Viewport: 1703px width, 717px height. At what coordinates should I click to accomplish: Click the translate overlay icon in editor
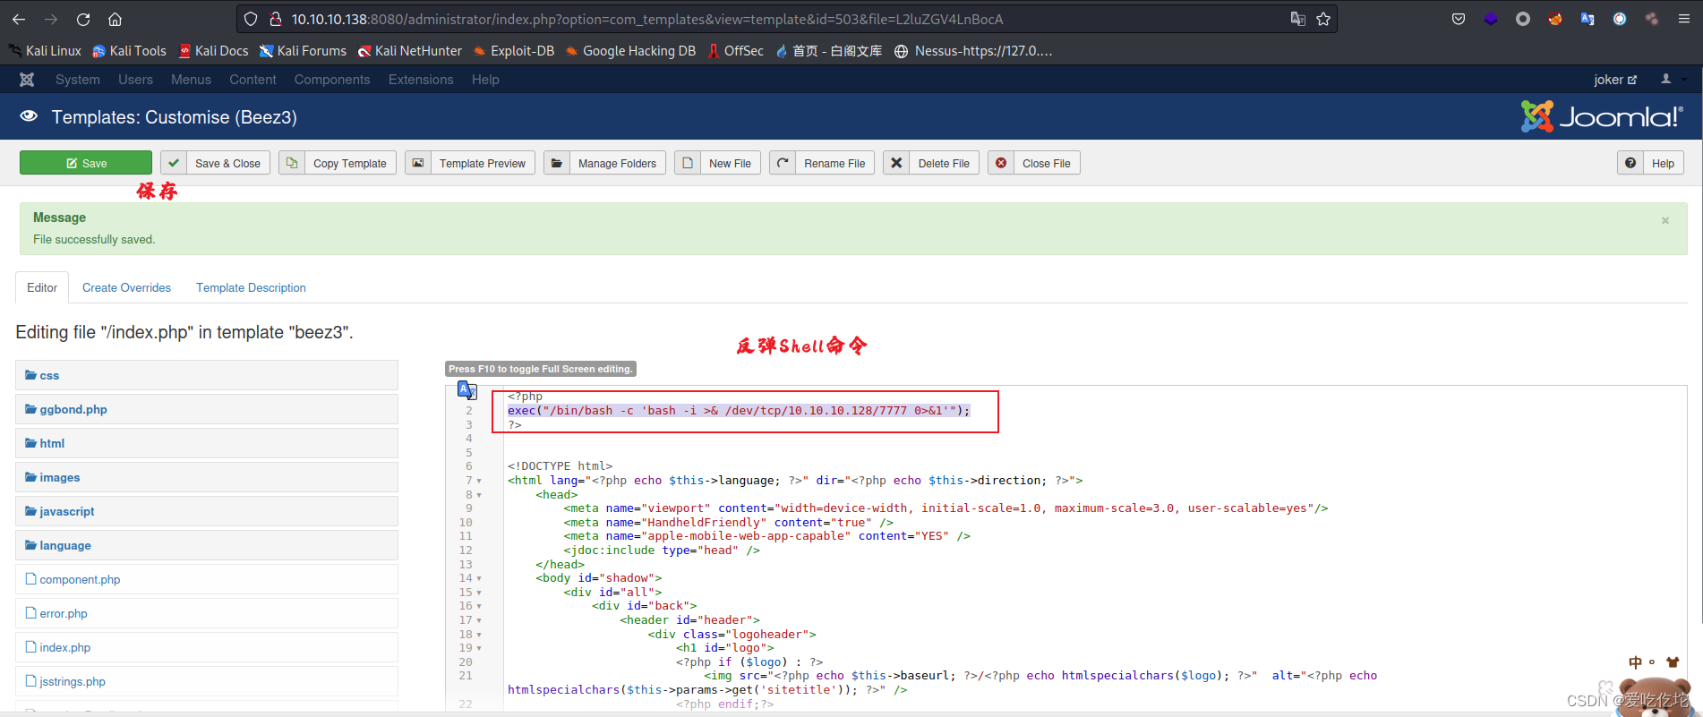coord(466,390)
